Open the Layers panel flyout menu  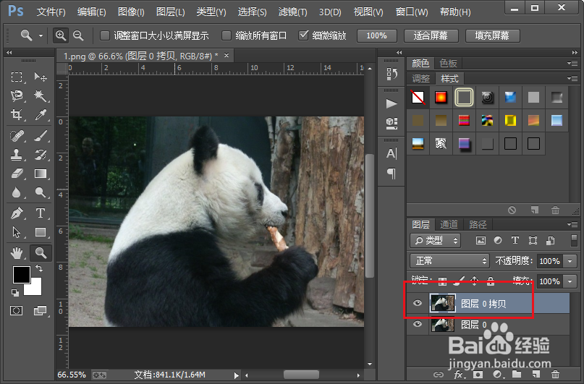tap(572, 224)
